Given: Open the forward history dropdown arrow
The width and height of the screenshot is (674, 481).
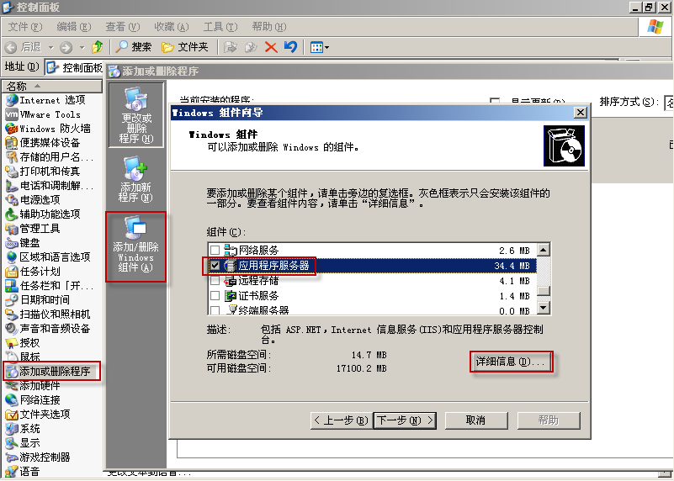Looking at the screenshot, I should (x=82, y=47).
